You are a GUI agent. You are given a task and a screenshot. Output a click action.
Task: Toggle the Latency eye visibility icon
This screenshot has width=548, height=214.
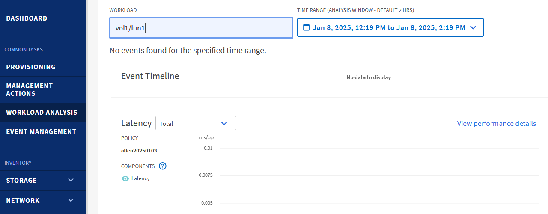[125, 178]
